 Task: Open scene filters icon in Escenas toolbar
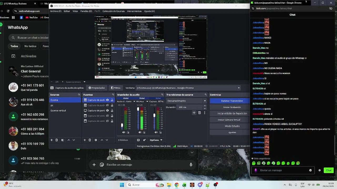(63, 140)
